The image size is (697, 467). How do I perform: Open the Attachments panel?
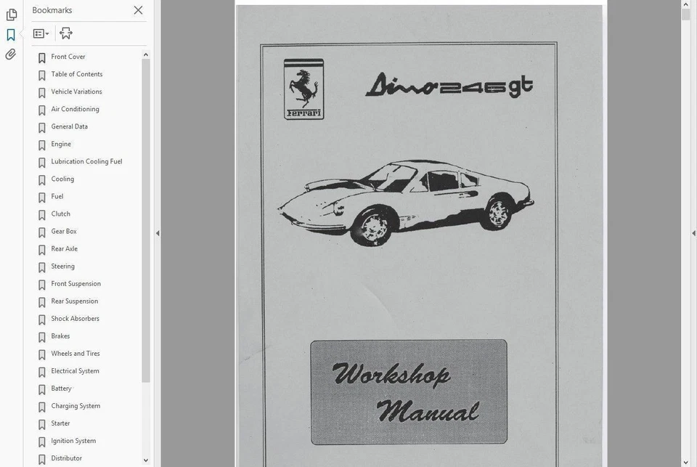[x=10, y=54]
